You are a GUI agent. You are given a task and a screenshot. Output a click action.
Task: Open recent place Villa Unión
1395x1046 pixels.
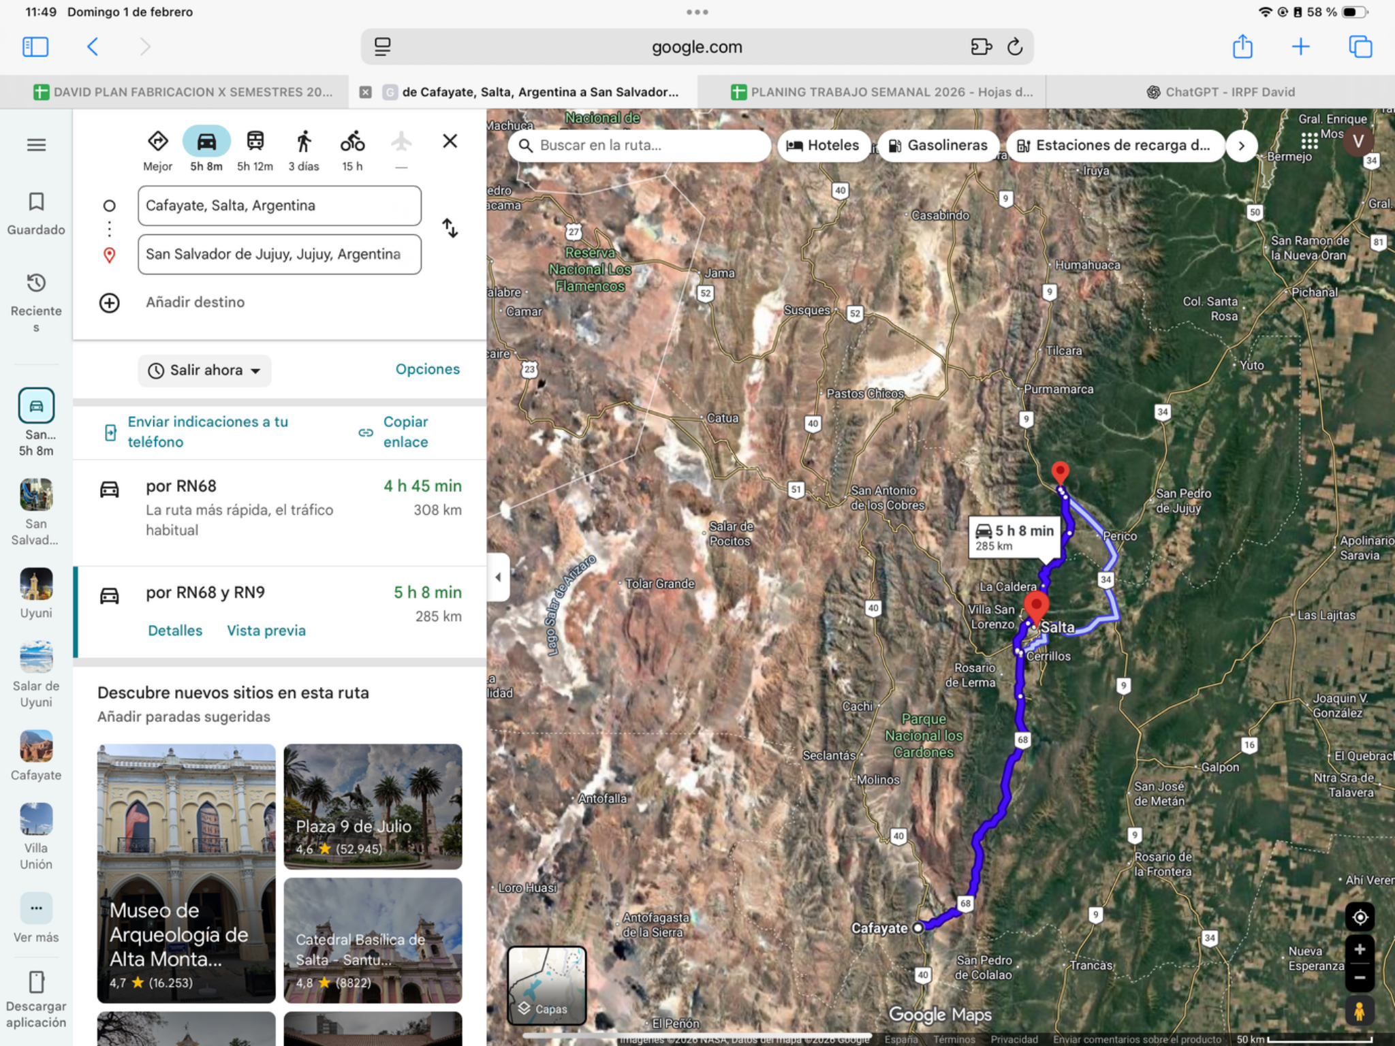pyautogui.click(x=36, y=836)
